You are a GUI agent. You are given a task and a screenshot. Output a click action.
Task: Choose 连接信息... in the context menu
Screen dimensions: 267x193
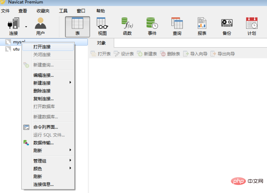(48, 184)
